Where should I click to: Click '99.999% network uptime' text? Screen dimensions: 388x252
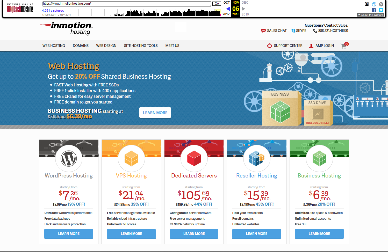click(187, 224)
